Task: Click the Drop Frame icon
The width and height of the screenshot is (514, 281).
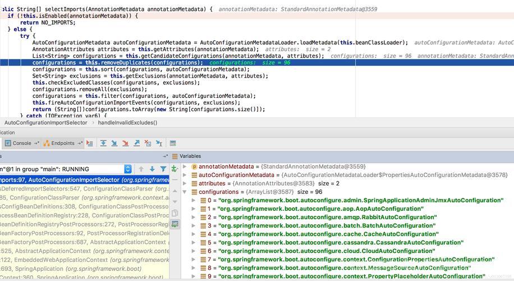Action: coord(148,143)
